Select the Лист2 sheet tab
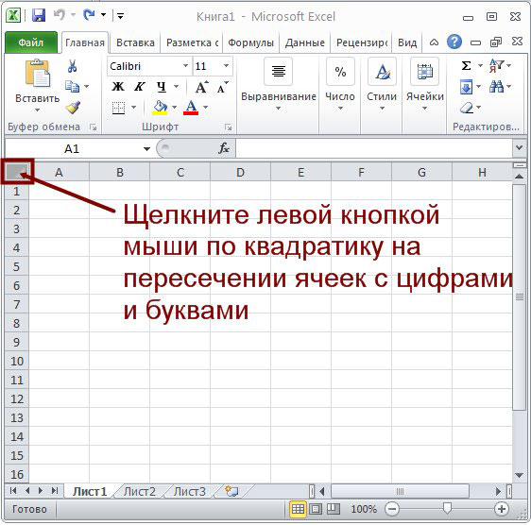This screenshot has height=525, width=531. pyautogui.click(x=140, y=491)
